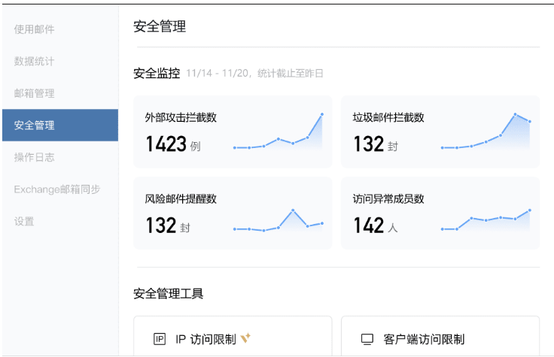Viewport: 554px width, 357px height.
Task: Click the sparkle badge beside IP 访问限制
Action: coord(245,338)
